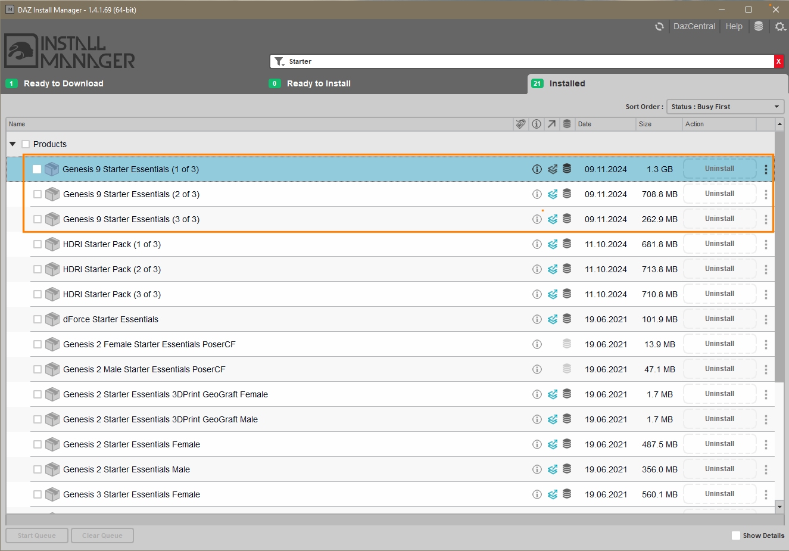Open the Help menu
The image size is (789, 551).
click(x=734, y=26)
